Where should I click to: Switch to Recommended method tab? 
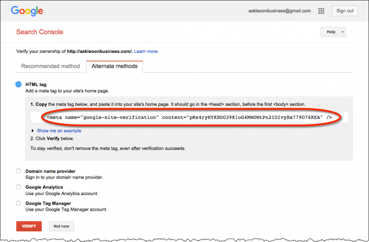click(51, 66)
